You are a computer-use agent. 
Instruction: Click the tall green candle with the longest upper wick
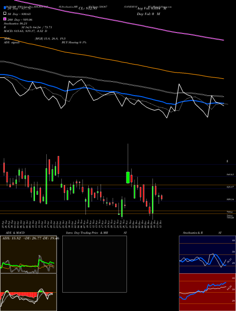tap(128, 178)
